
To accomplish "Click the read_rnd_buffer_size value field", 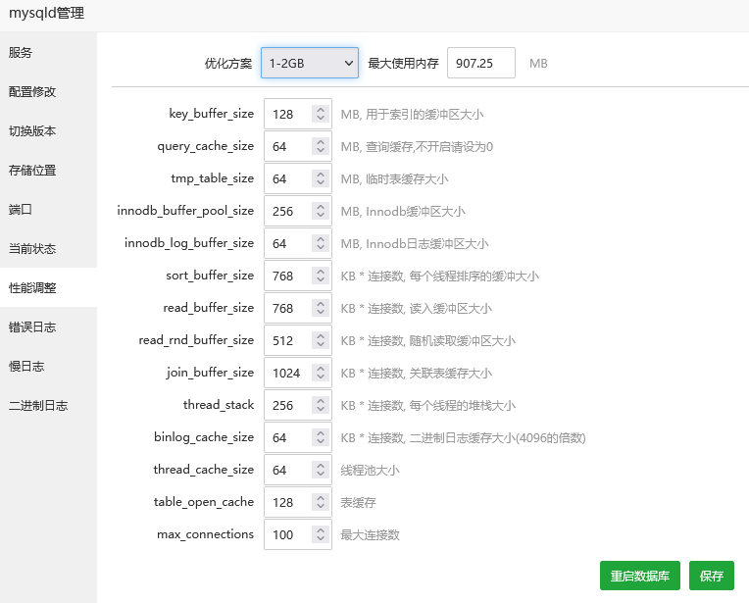I will point(298,340).
